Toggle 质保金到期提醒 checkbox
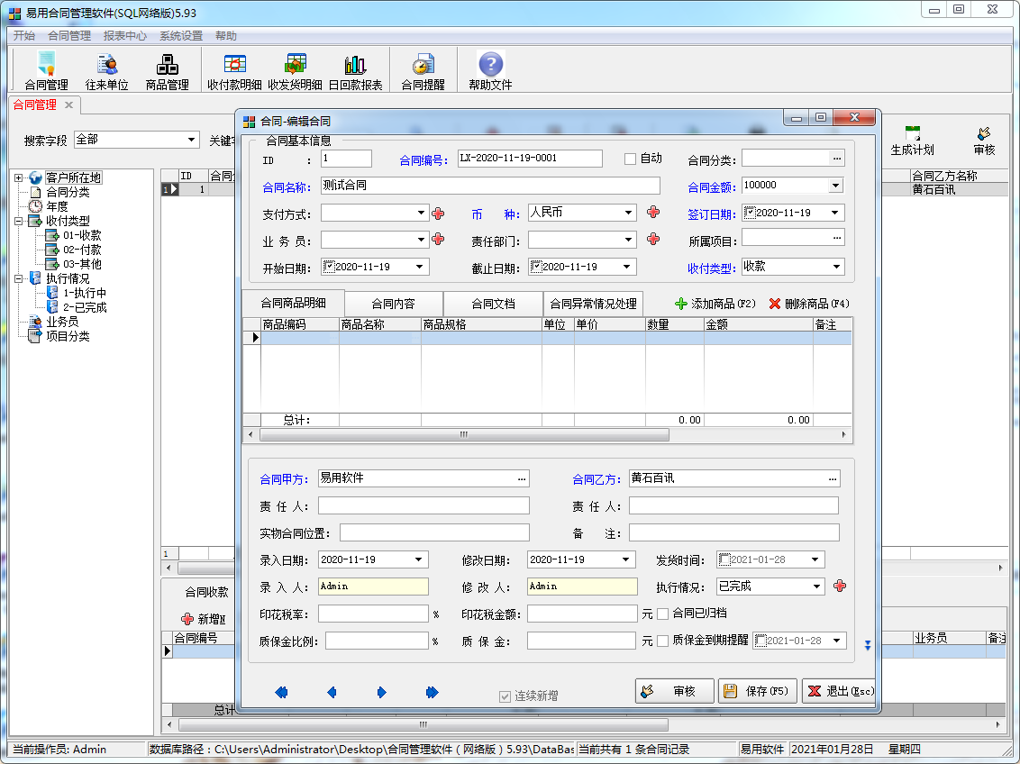The height and width of the screenshot is (764, 1020). 663,641
